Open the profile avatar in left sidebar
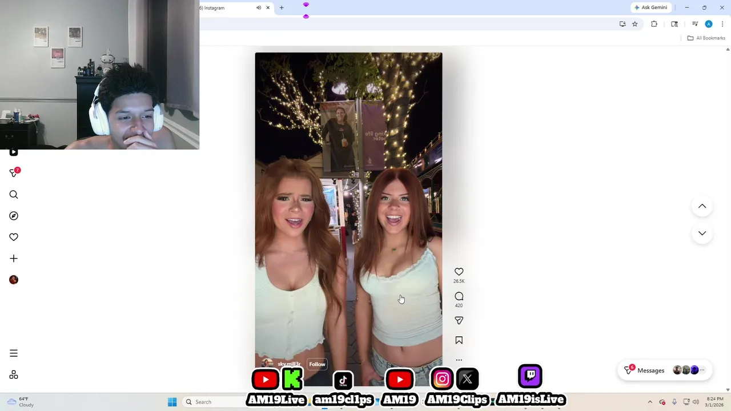The image size is (731, 411). pyautogui.click(x=14, y=280)
